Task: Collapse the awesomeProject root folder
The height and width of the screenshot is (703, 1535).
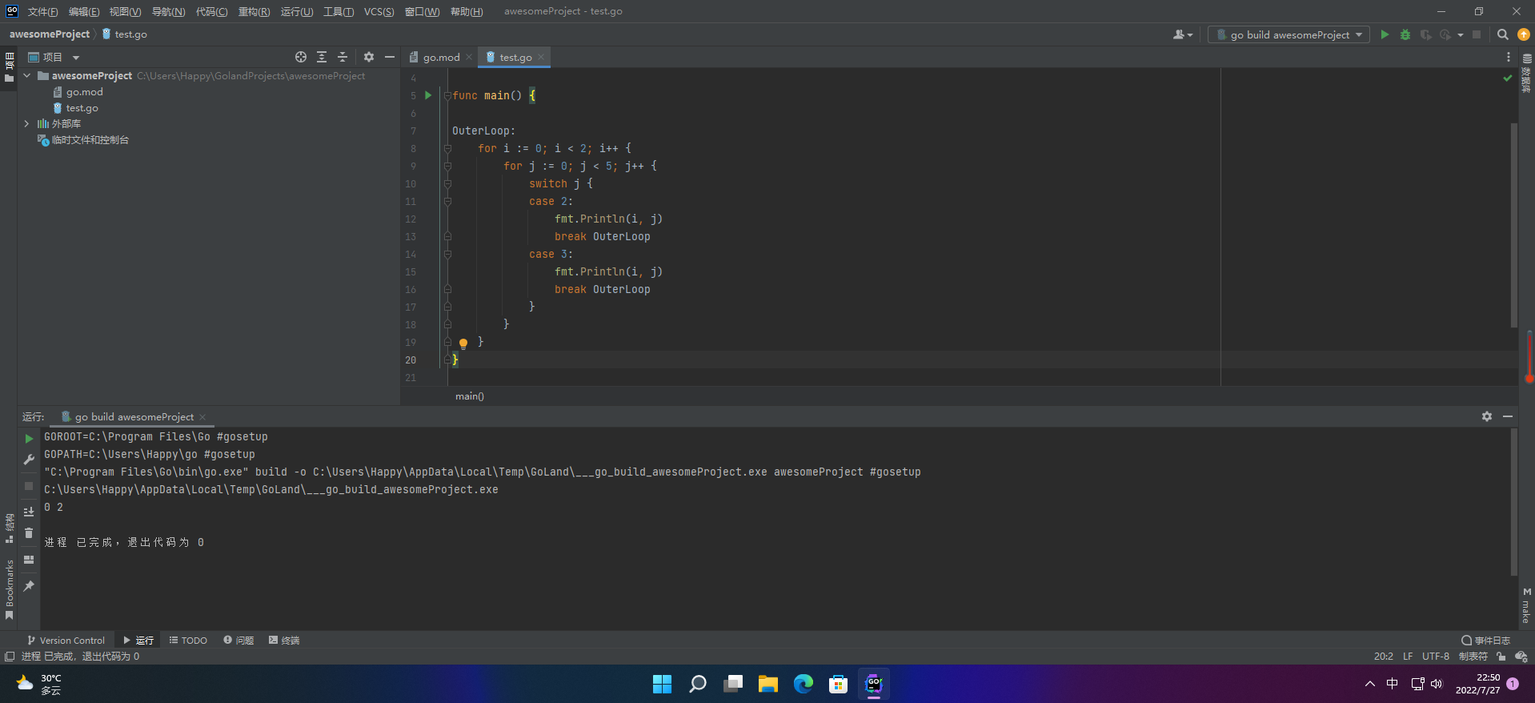Action: tap(27, 75)
